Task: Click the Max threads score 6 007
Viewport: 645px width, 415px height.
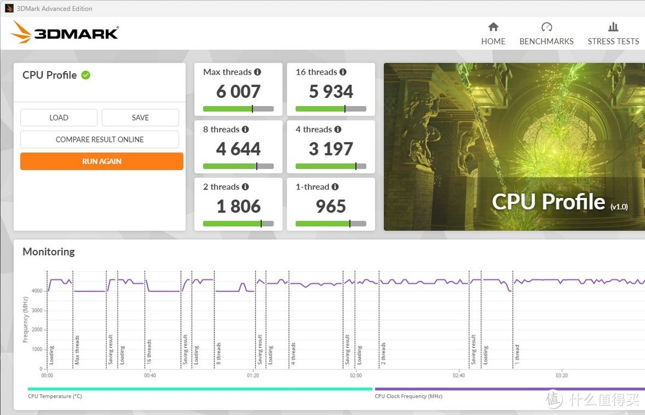Action: pyautogui.click(x=238, y=92)
